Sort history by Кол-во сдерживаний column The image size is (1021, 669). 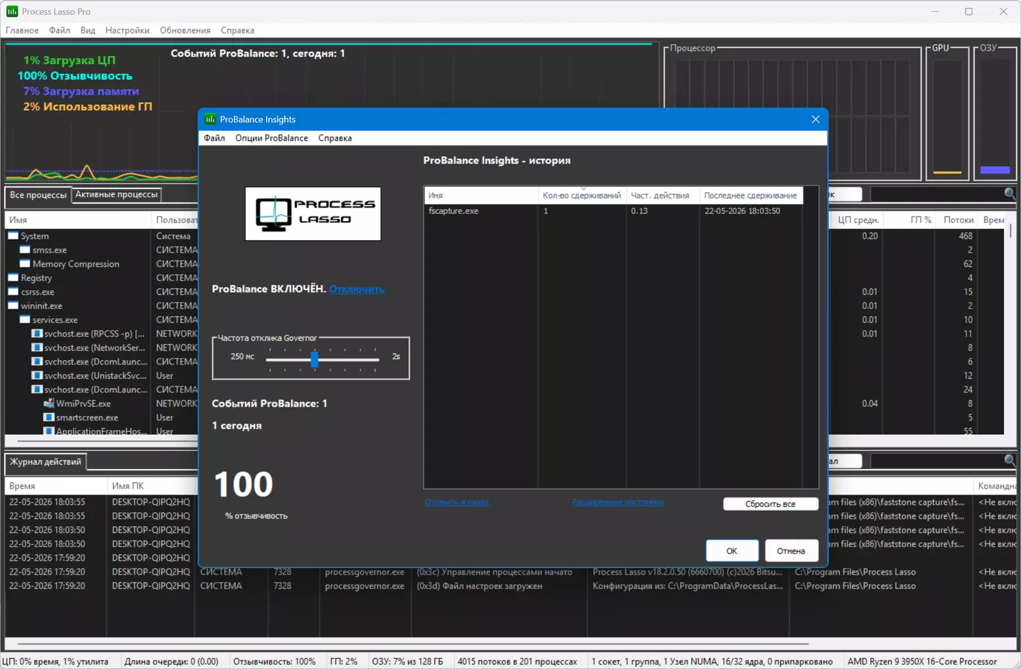[582, 195]
